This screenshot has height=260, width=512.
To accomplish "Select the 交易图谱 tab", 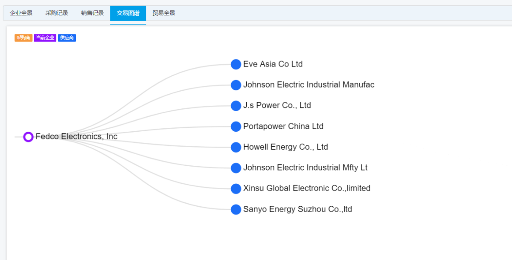I will click(x=128, y=13).
